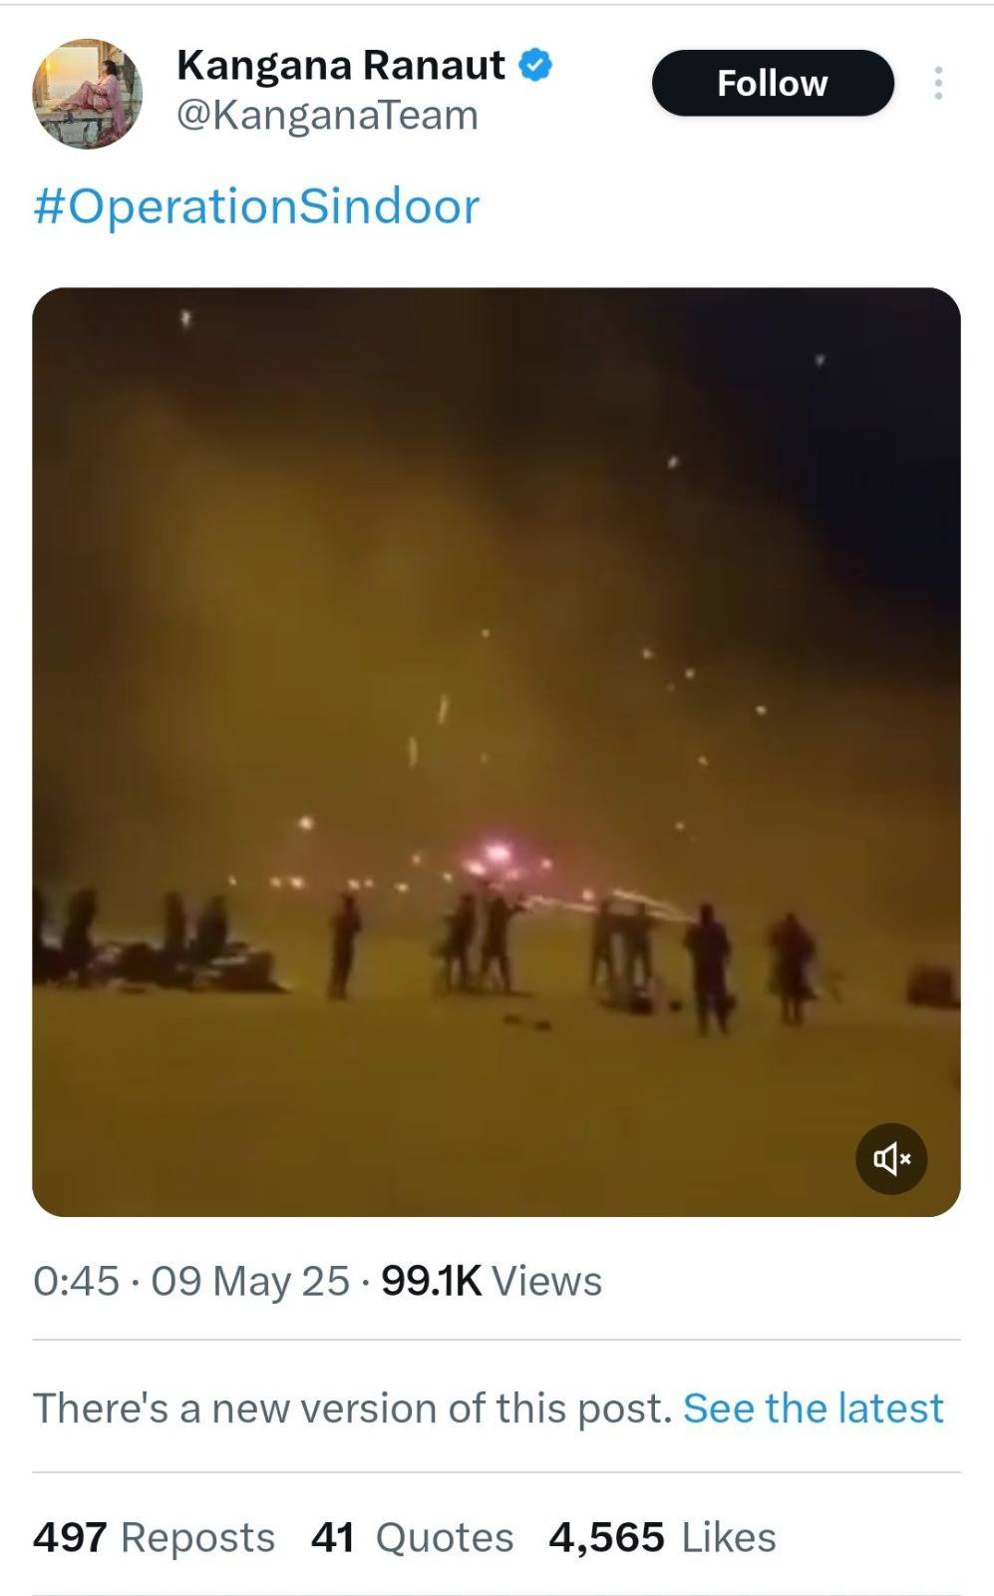
Task: Click the Kangana Ranaut display name
Action: point(340,65)
